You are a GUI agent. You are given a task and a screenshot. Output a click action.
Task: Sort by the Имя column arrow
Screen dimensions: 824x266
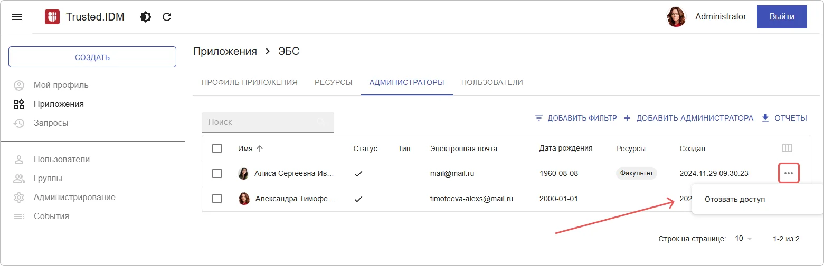259,149
